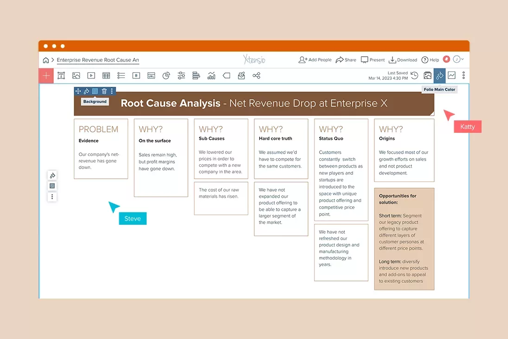
Task: Select the Text tool in the toolbar
Action: (x=62, y=75)
